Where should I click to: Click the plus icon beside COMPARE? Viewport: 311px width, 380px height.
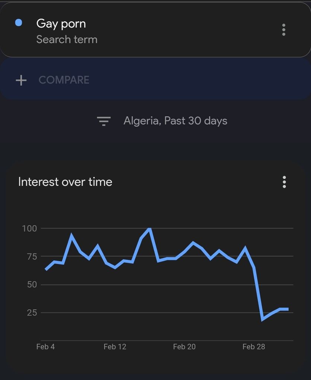pos(21,80)
